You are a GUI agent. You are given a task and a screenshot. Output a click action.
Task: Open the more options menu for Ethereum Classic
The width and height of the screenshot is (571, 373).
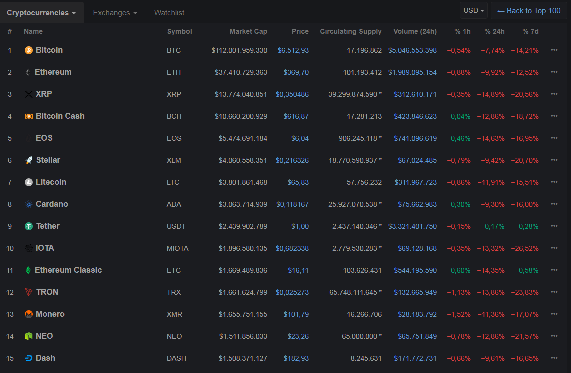554,270
